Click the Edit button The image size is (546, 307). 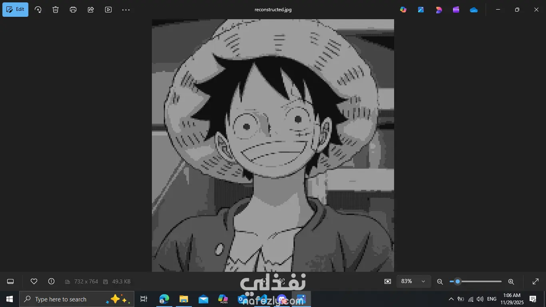[15, 10]
